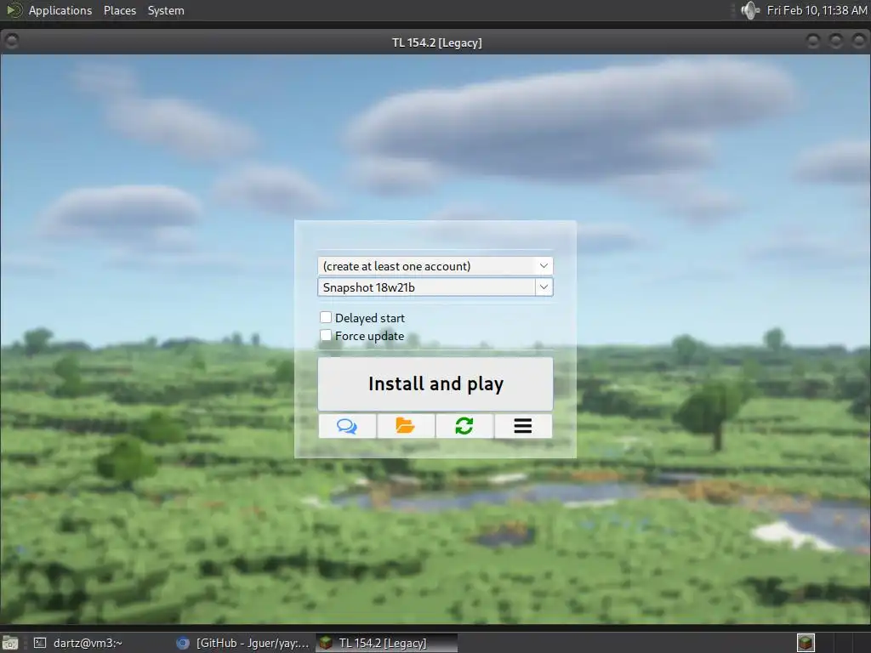This screenshot has height=653, width=871.
Task: Switch to the GitHub Jguer/yay browser window
Action: click(242, 643)
